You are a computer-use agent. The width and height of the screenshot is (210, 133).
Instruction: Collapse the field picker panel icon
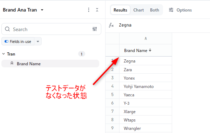click(x=97, y=10)
